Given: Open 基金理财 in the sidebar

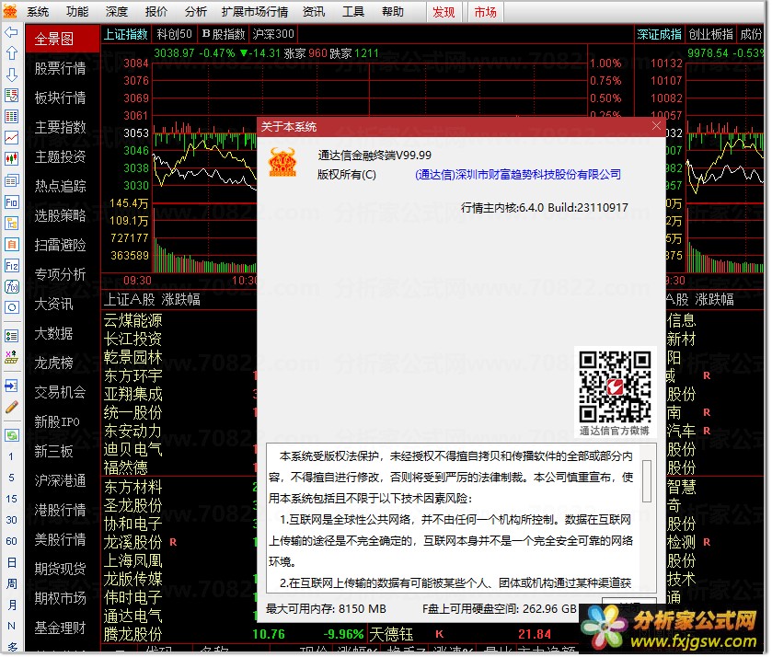Looking at the screenshot, I should 60,628.
